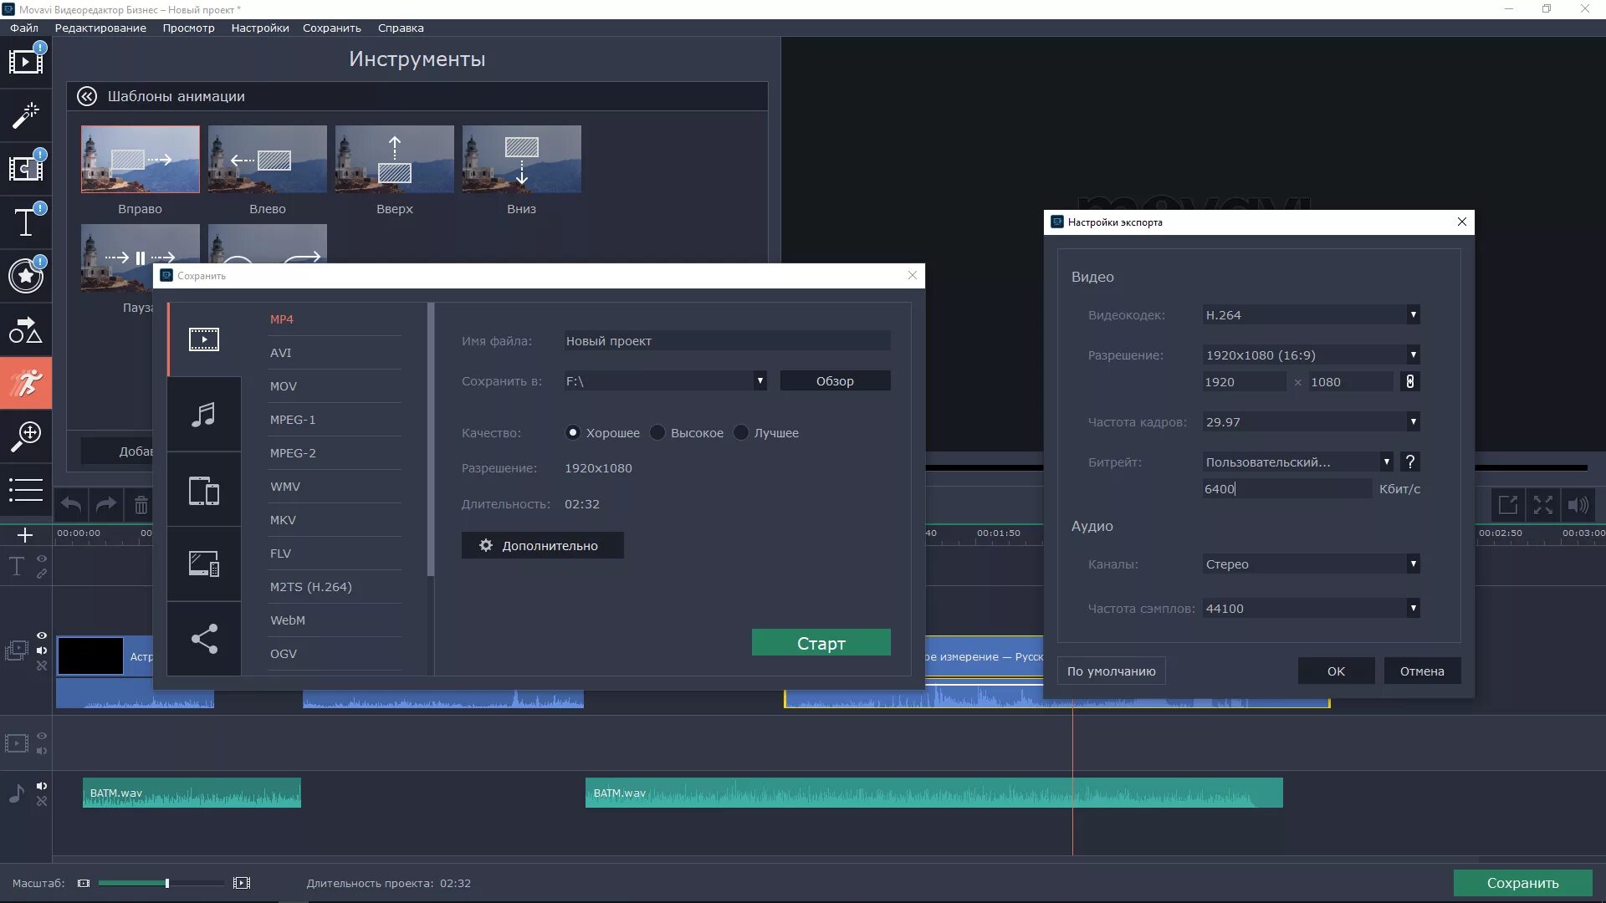Click the green Старт button
The image size is (1606, 903).
pos(821,643)
